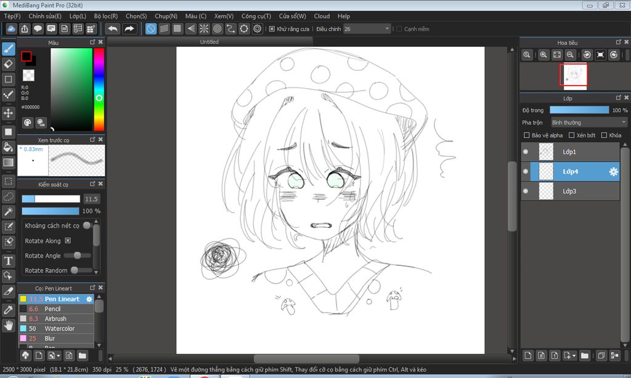Image resolution: width=631 pixels, height=378 pixels.
Task: Click the red foreground color swatch
Action: coord(26,56)
